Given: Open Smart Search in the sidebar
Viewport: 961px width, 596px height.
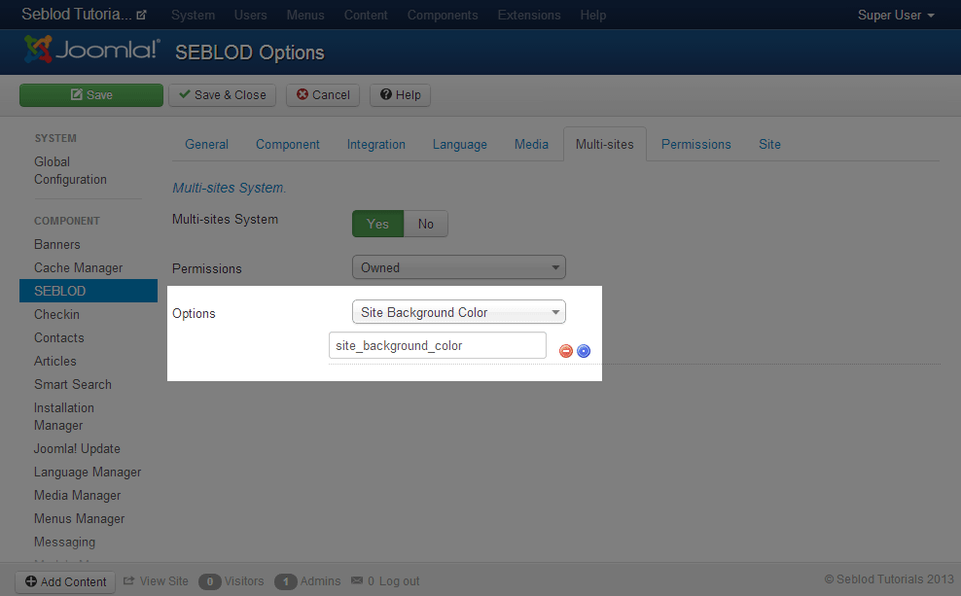Looking at the screenshot, I should click(73, 384).
